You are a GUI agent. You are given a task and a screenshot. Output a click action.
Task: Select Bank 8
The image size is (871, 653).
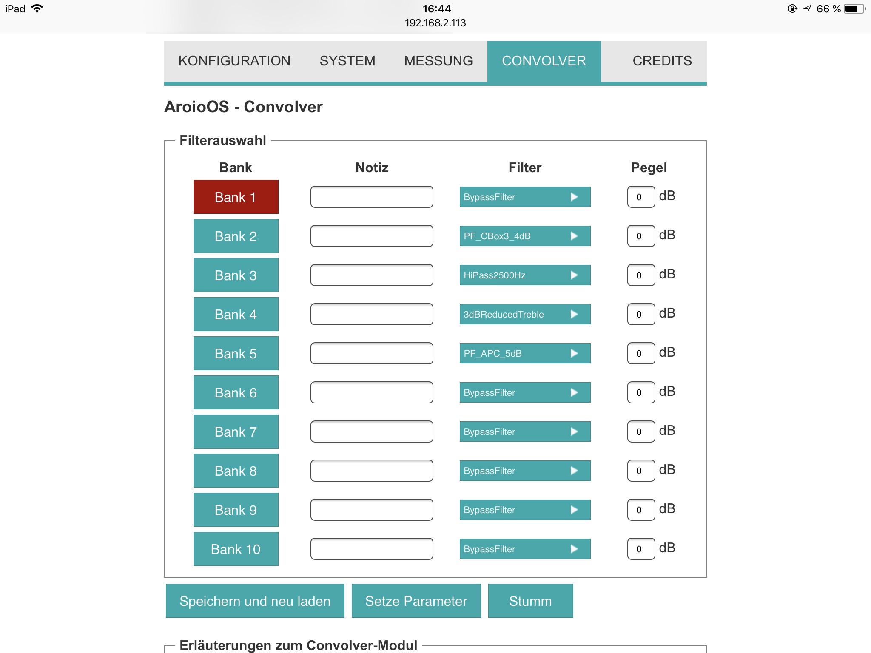coord(236,471)
